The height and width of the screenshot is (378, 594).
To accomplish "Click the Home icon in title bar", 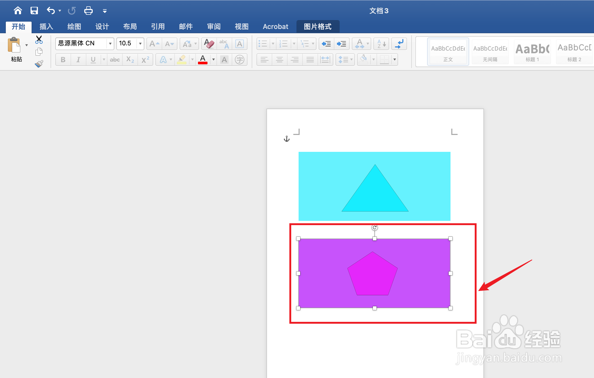I will click(18, 11).
